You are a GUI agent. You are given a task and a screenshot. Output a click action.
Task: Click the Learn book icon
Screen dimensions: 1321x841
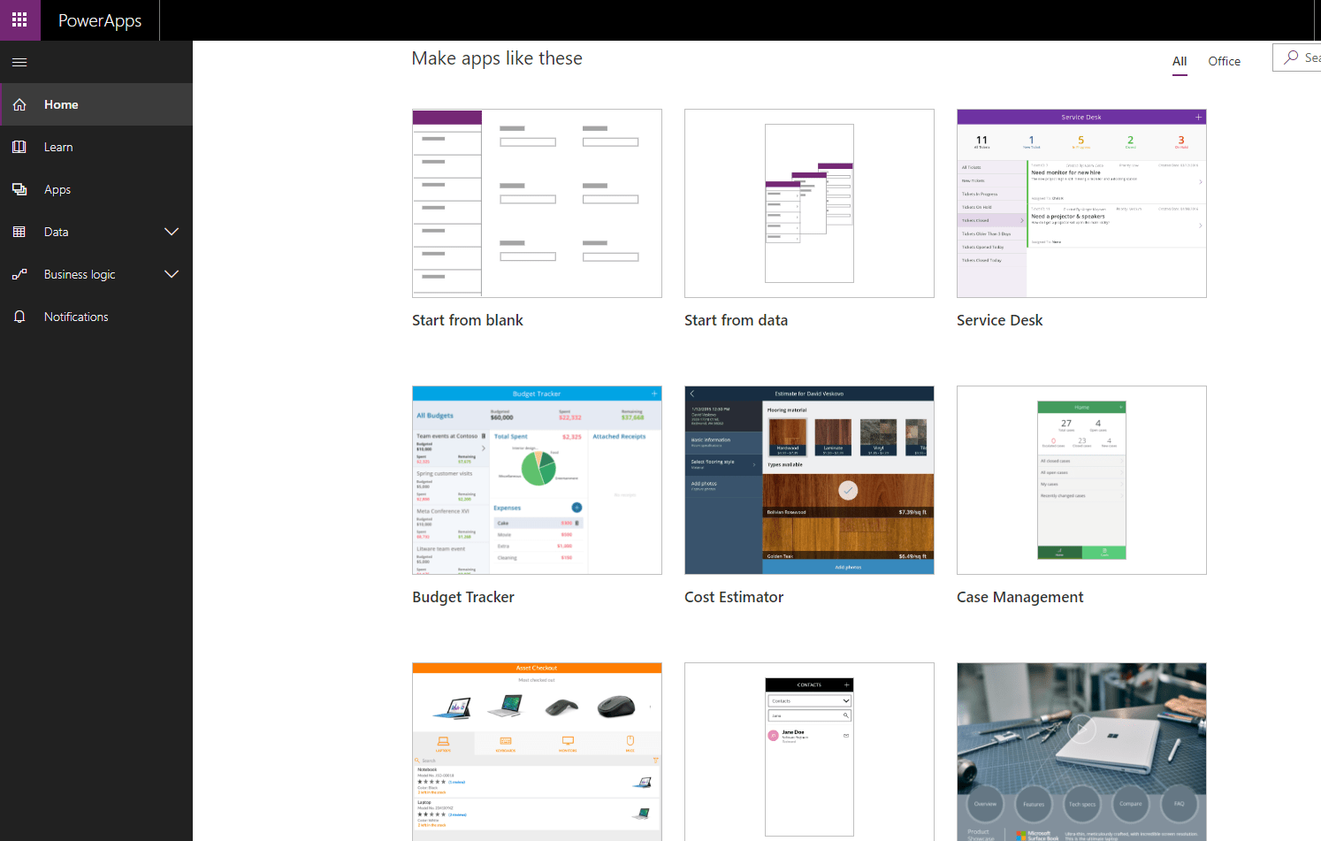pyautogui.click(x=19, y=147)
